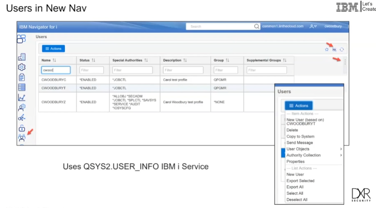Open the Users group icon in sidebar
Viewport: 376px width, 208px height.
pos(21,138)
